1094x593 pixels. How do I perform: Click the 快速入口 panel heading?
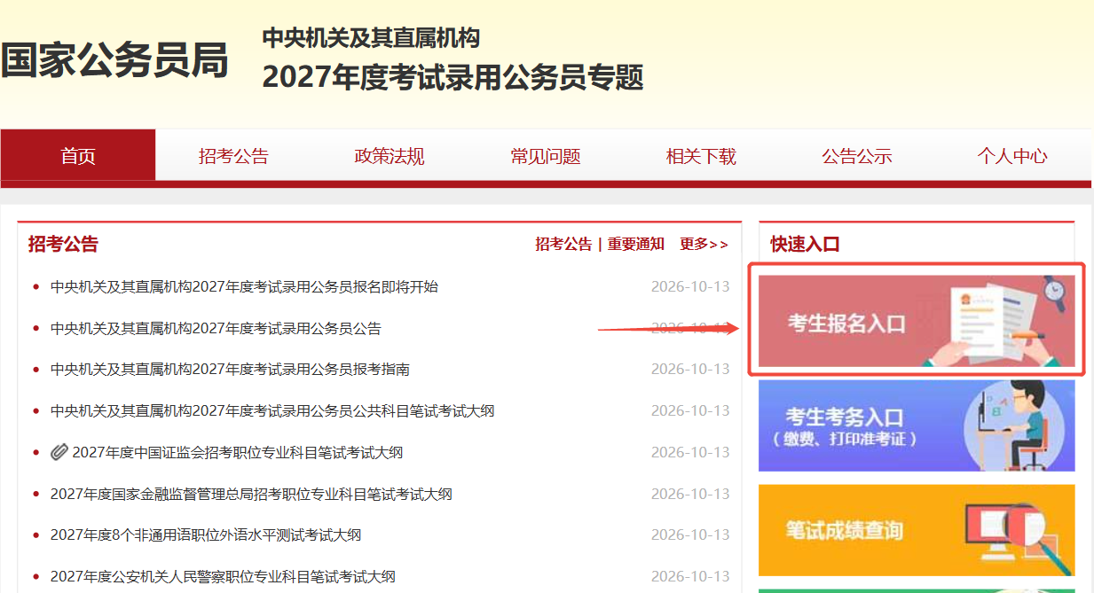[x=805, y=244]
